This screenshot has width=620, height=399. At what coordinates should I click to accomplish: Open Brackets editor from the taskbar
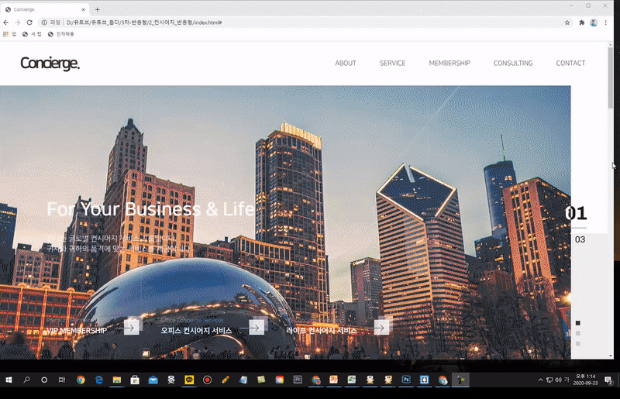(424, 380)
